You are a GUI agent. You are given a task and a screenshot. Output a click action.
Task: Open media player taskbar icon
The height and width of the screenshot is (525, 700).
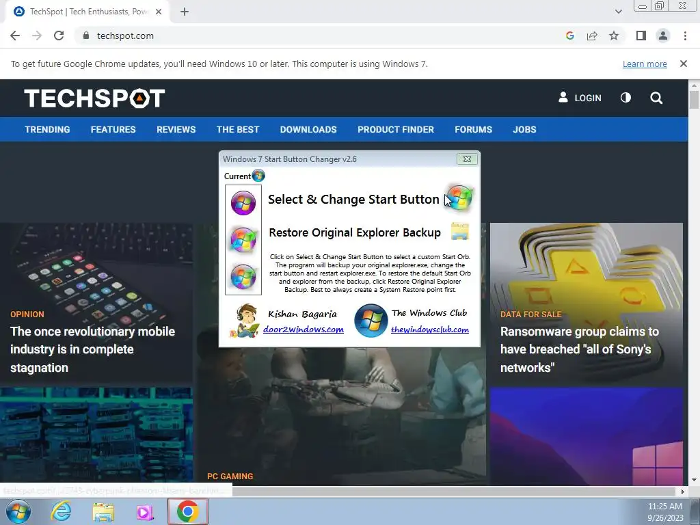click(x=145, y=513)
